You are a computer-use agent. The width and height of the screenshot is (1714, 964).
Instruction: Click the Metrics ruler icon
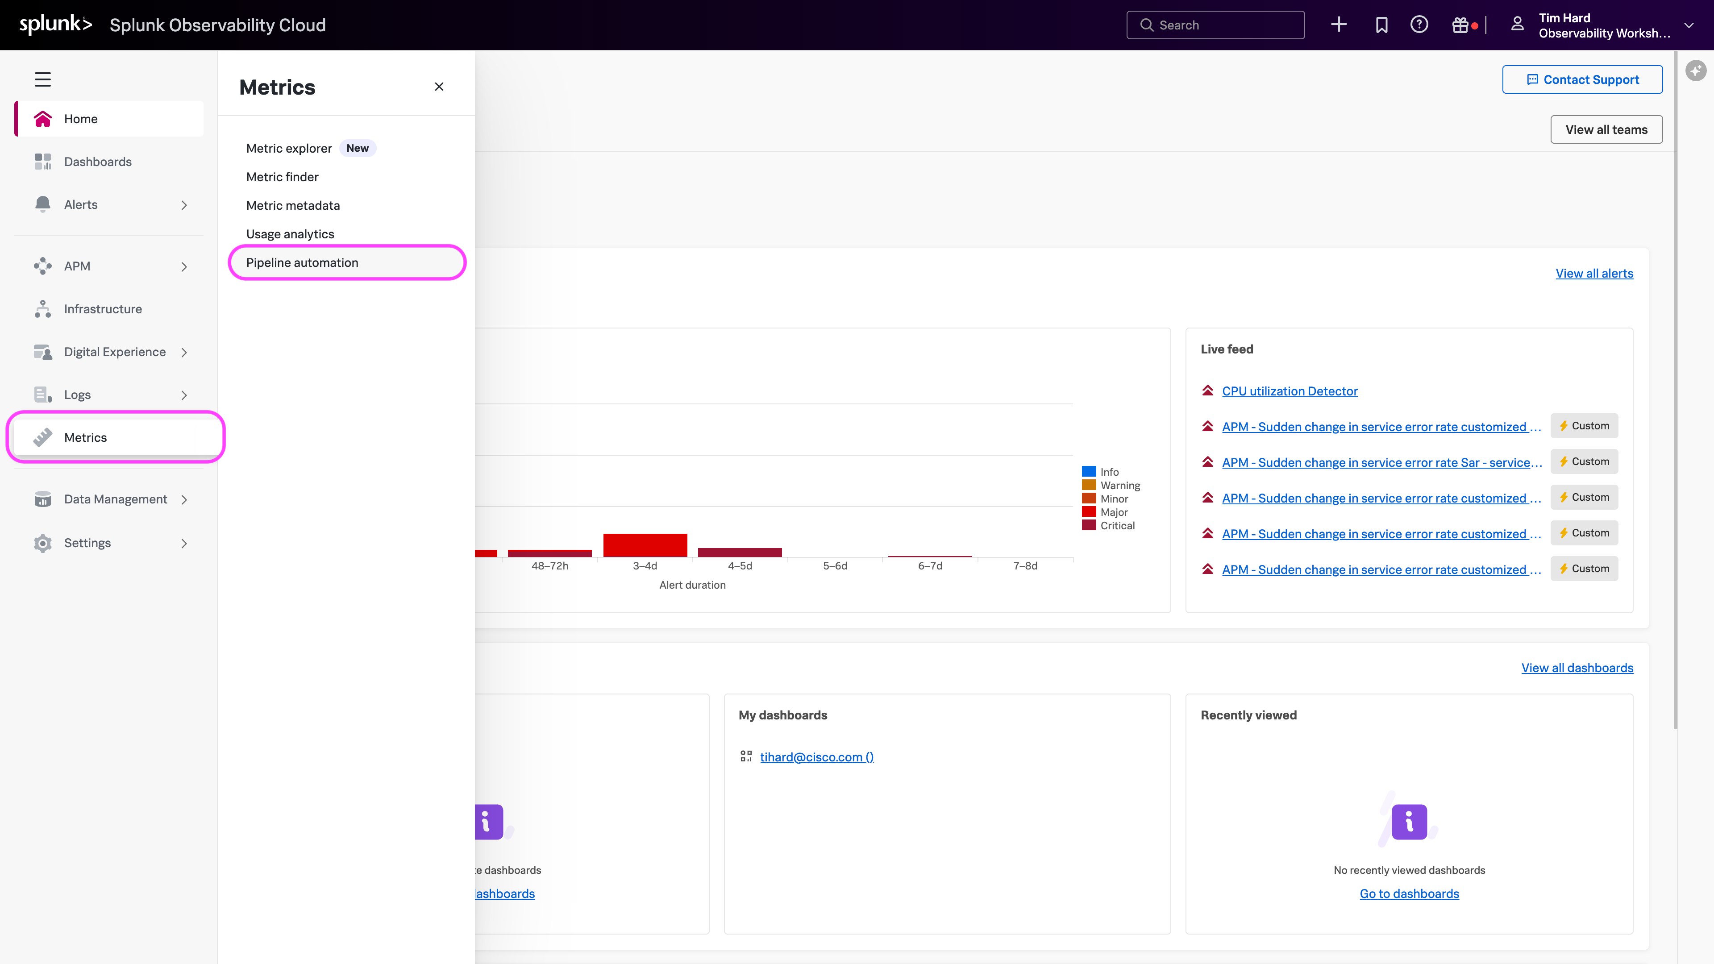pos(42,437)
